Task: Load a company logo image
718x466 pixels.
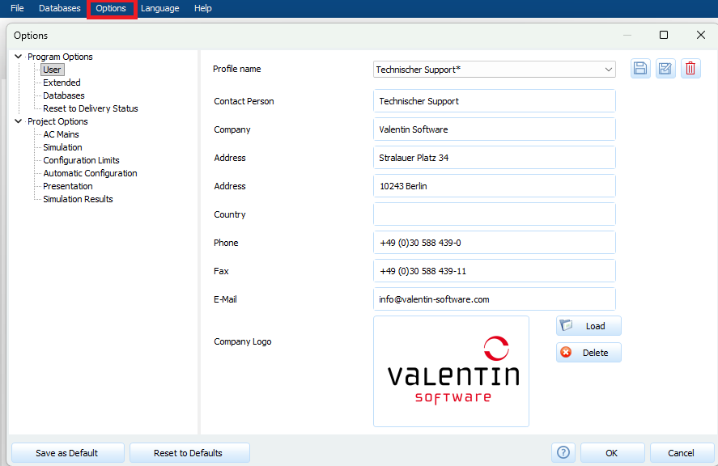Action: point(588,326)
